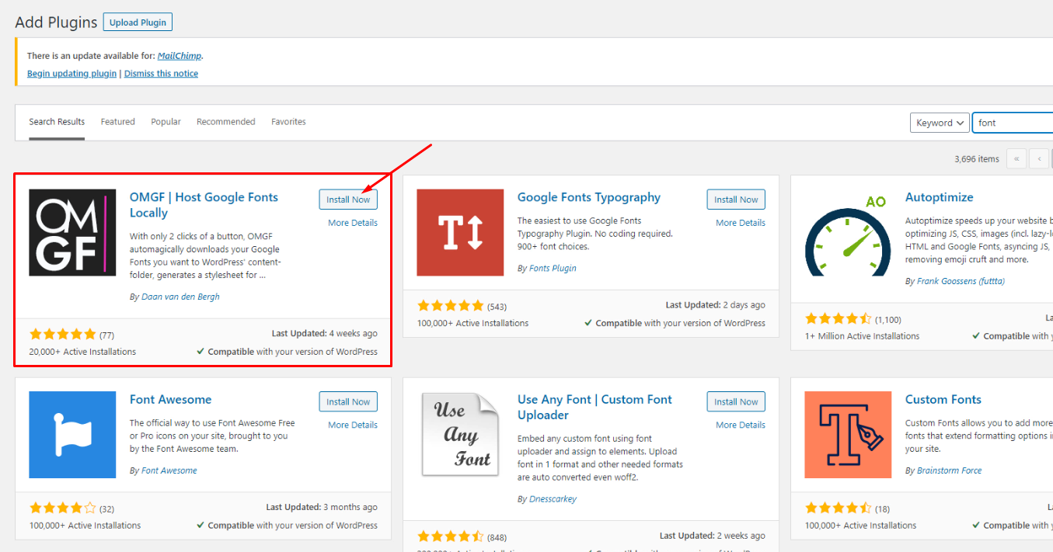The height and width of the screenshot is (552, 1053).
Task: Click the first-page double-arrow pagination control
Action: (x=1016, y=158)
